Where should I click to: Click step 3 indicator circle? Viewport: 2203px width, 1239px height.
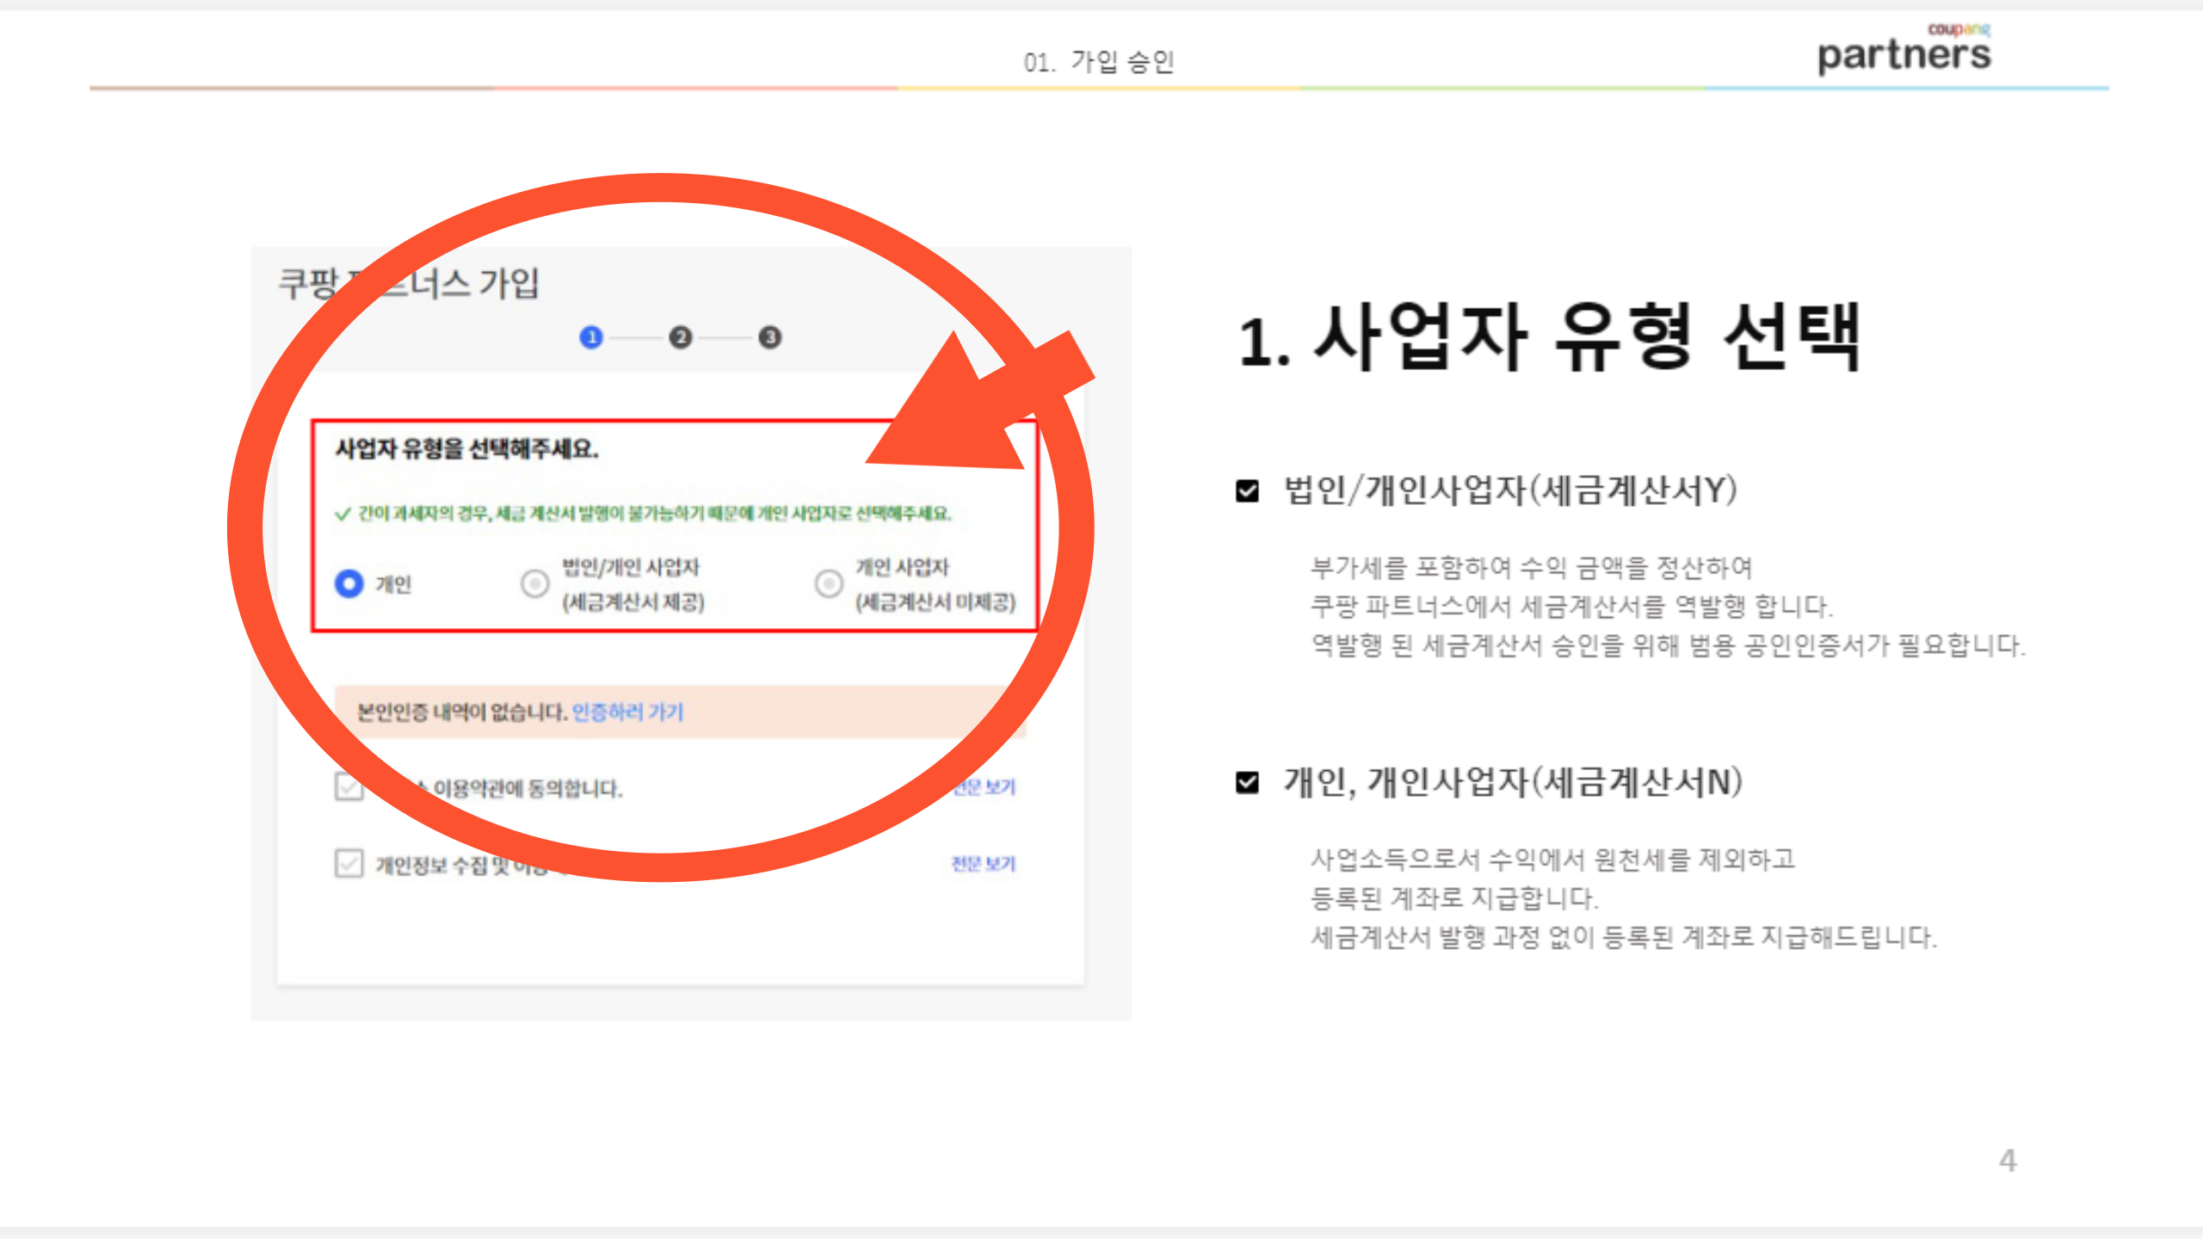pos(770,337)
